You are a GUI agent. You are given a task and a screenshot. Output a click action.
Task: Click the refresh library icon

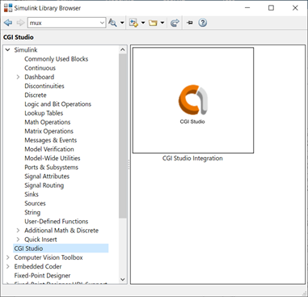point(175,23)
